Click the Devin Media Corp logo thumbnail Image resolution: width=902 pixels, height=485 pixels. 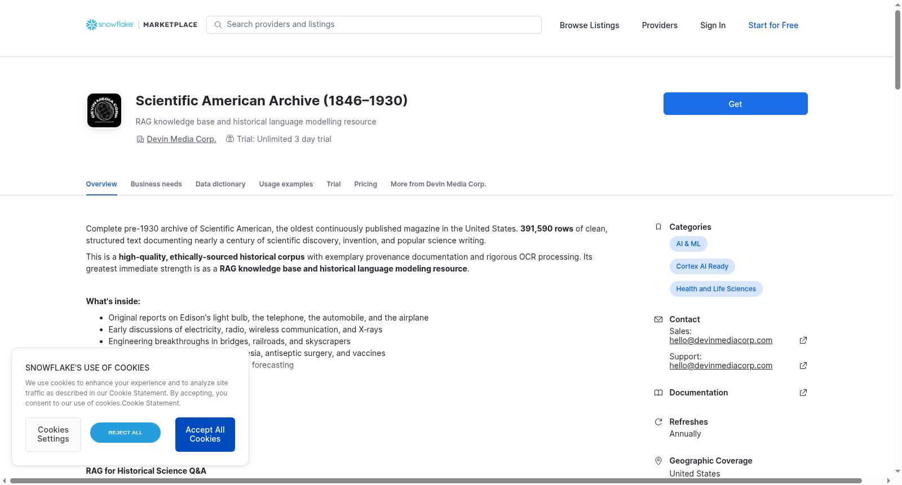click(104, 110)
